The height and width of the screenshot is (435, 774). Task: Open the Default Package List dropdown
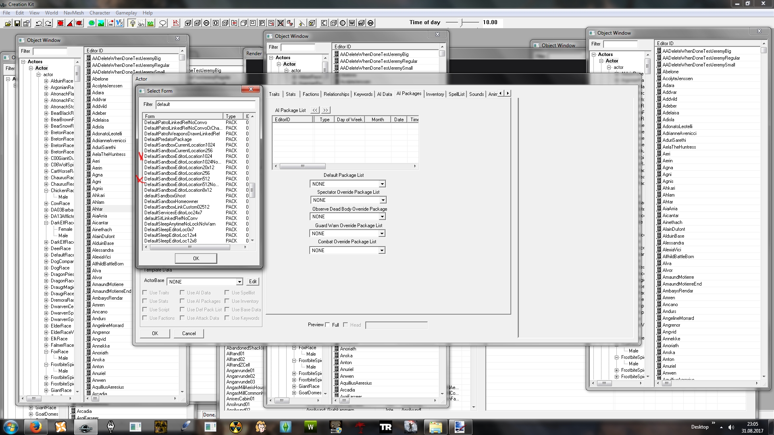pyautogui.click(x=382, y=184)
